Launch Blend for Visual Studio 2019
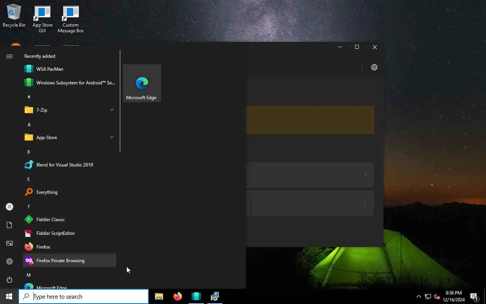 [x=69, y=165]
